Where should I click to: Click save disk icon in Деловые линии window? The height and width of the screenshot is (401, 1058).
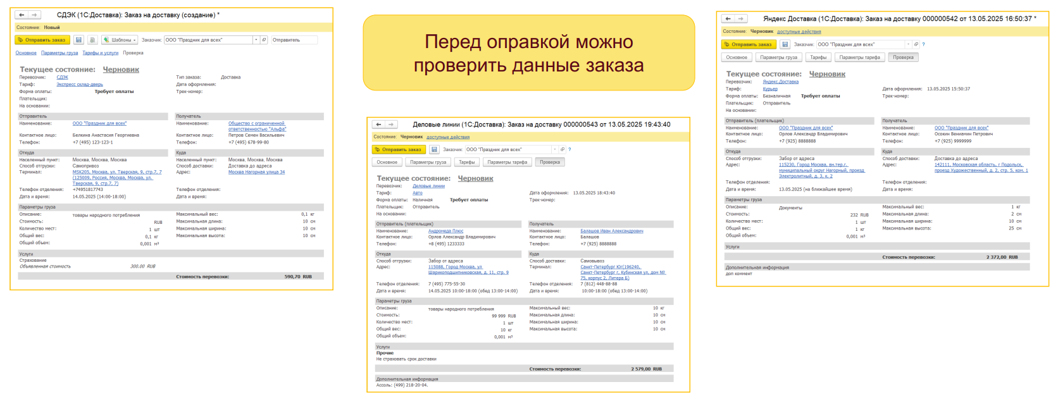[x=434, y=150]
